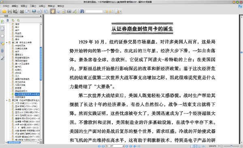Switch to continuous facing layout icon
The height and width of the screenshot is (148, 243).
coord(203,146)
